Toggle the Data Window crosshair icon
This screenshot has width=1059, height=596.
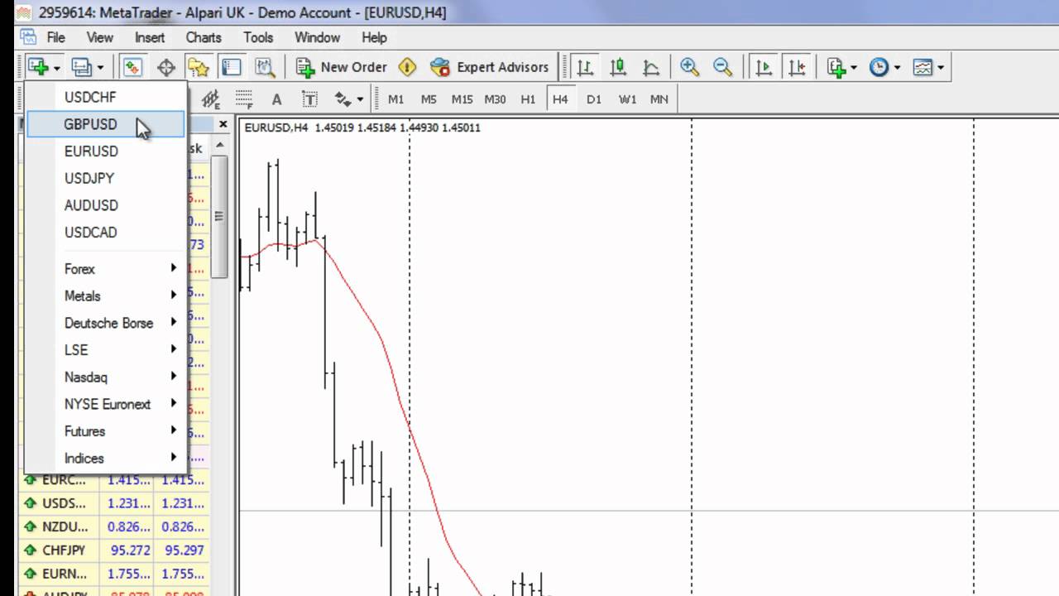[165, 67]
